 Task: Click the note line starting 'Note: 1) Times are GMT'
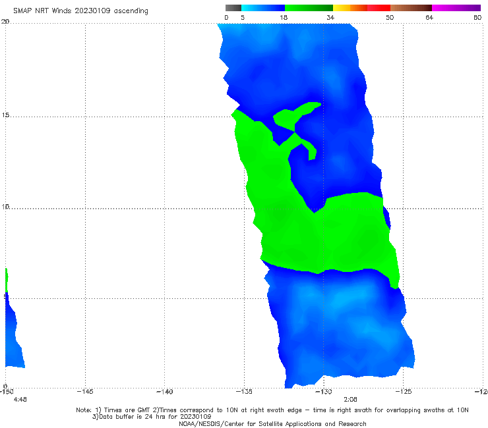272,410
